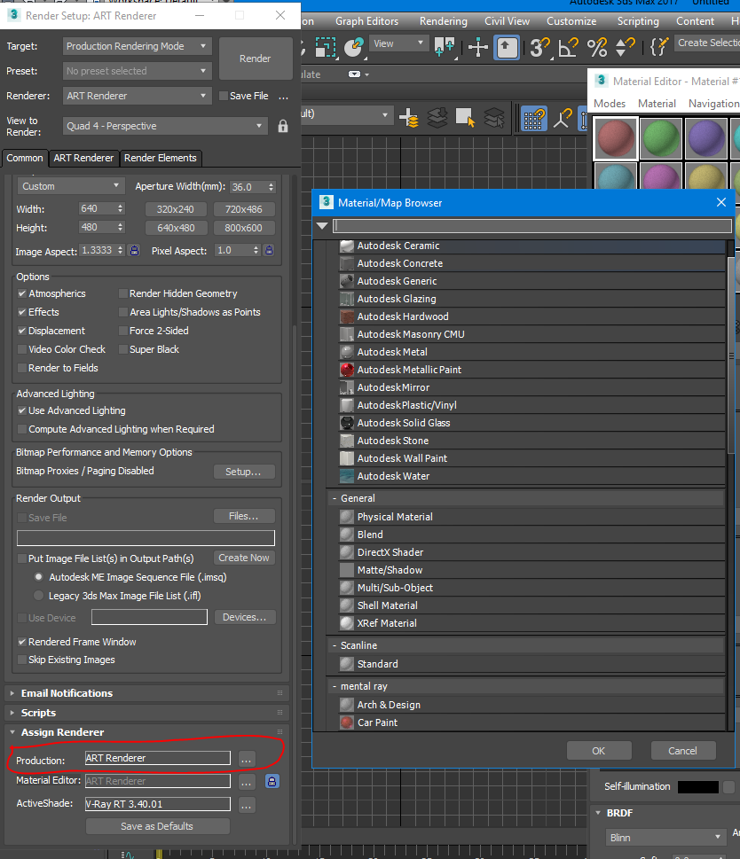Click the Render button
The image size is (740, 859).
(x=255, y=59)
